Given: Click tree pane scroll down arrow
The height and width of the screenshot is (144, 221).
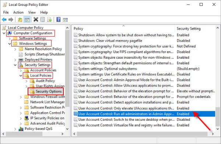Looking at the screenshot, I should (67, 129).
